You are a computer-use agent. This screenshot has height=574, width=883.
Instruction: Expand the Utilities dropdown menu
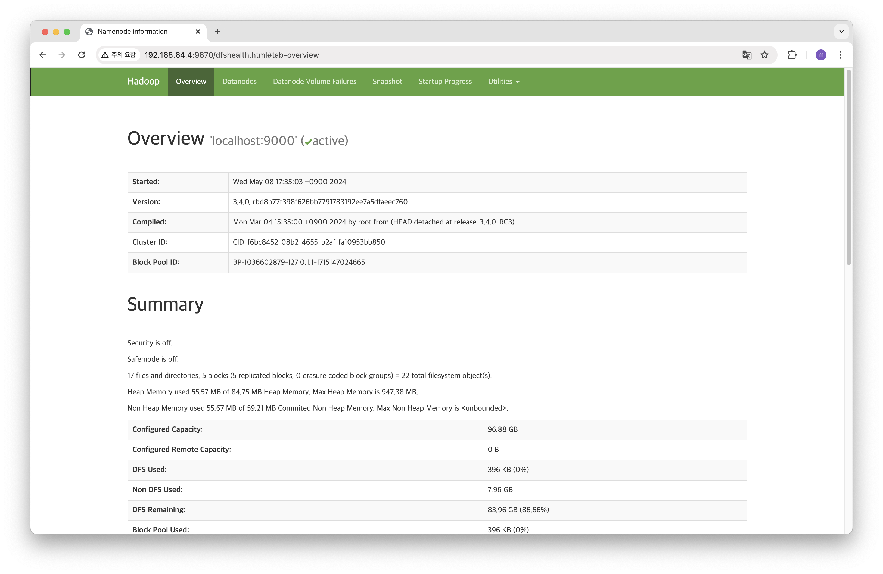coord(503,82)
